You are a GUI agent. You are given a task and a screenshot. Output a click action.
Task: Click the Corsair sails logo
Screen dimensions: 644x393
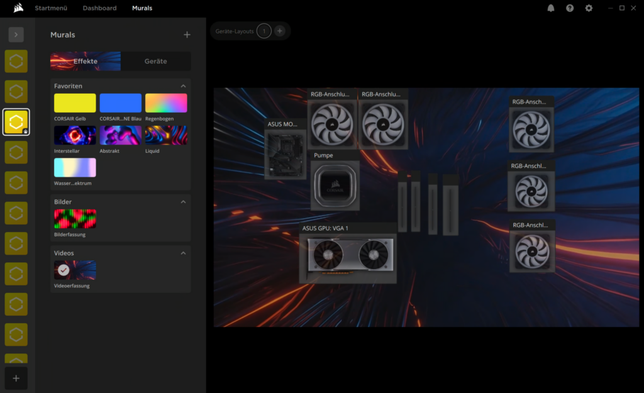(19, 8)
